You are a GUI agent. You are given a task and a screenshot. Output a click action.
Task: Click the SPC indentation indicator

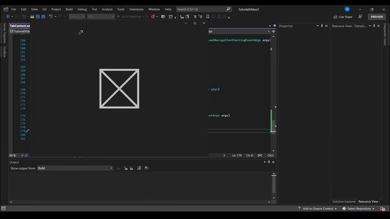pyautogui.click(x=260, y=156)
